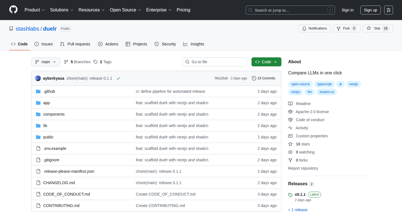
Task: Click the public folder icon
Action: pos(38,137)
